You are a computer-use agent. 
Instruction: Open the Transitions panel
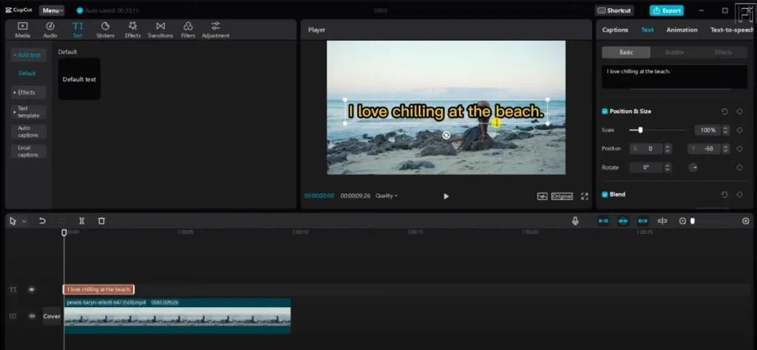[x=160, y=30]
